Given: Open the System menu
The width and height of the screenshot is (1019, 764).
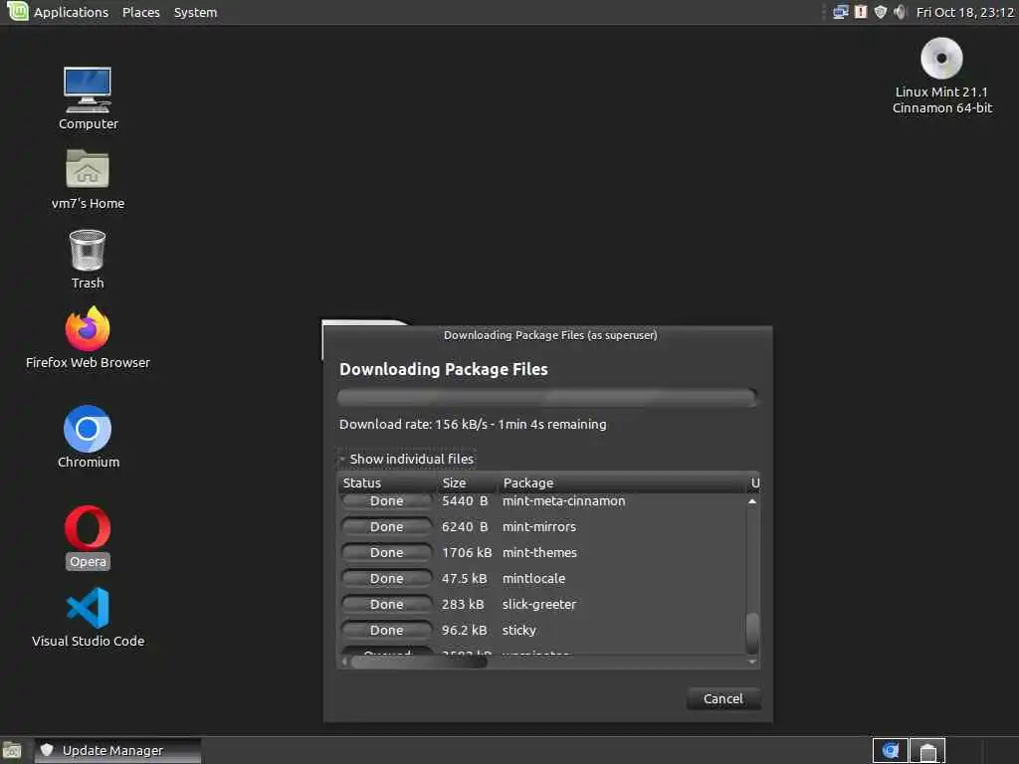Looking at the screenshot, I should [196, 12].
